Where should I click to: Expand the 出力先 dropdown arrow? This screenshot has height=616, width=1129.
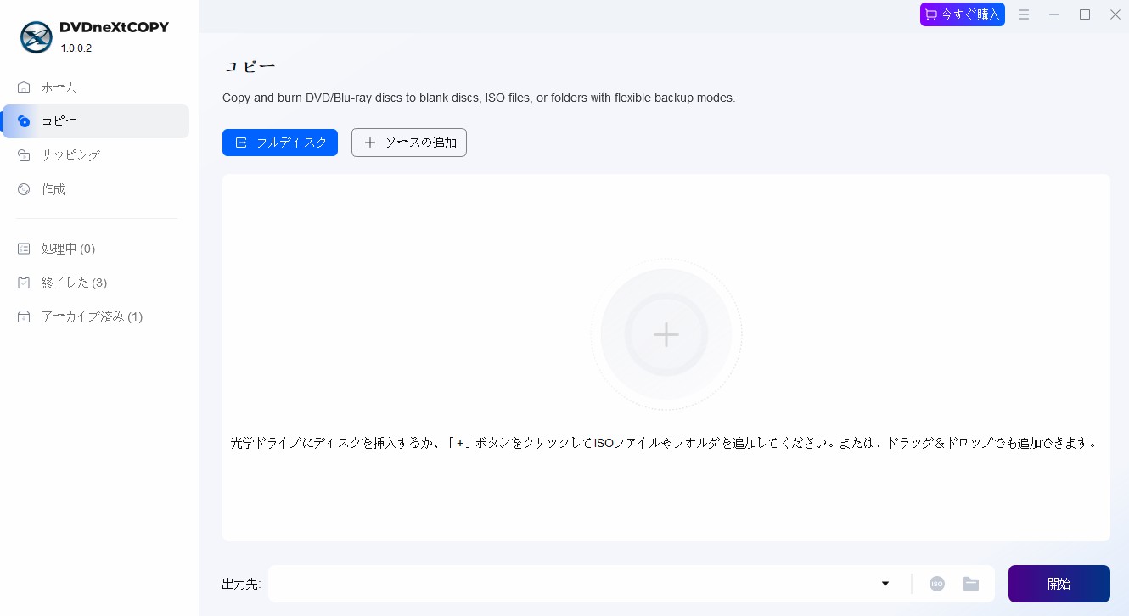coord(885,584)
